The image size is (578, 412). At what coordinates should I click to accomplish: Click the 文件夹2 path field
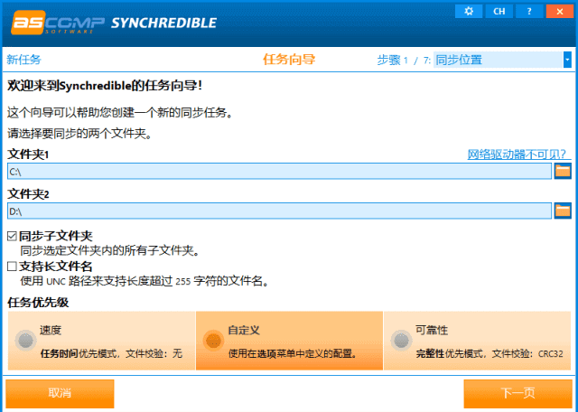279,211
